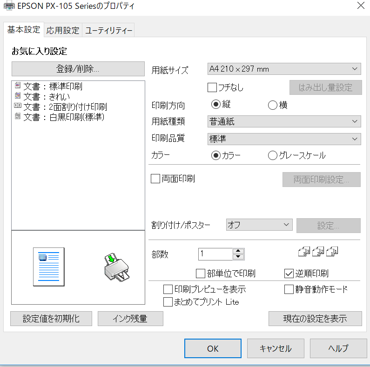The height and width of the screenshot is (367, 370).
Task: Click the 部数 copies number field
Action: point(215,254)
